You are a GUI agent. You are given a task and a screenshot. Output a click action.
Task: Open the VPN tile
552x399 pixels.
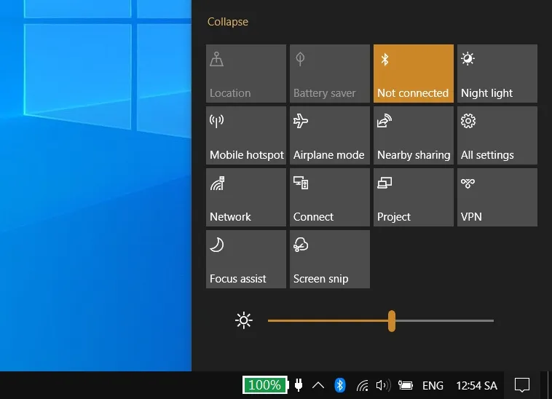click(x=497, y=197)
